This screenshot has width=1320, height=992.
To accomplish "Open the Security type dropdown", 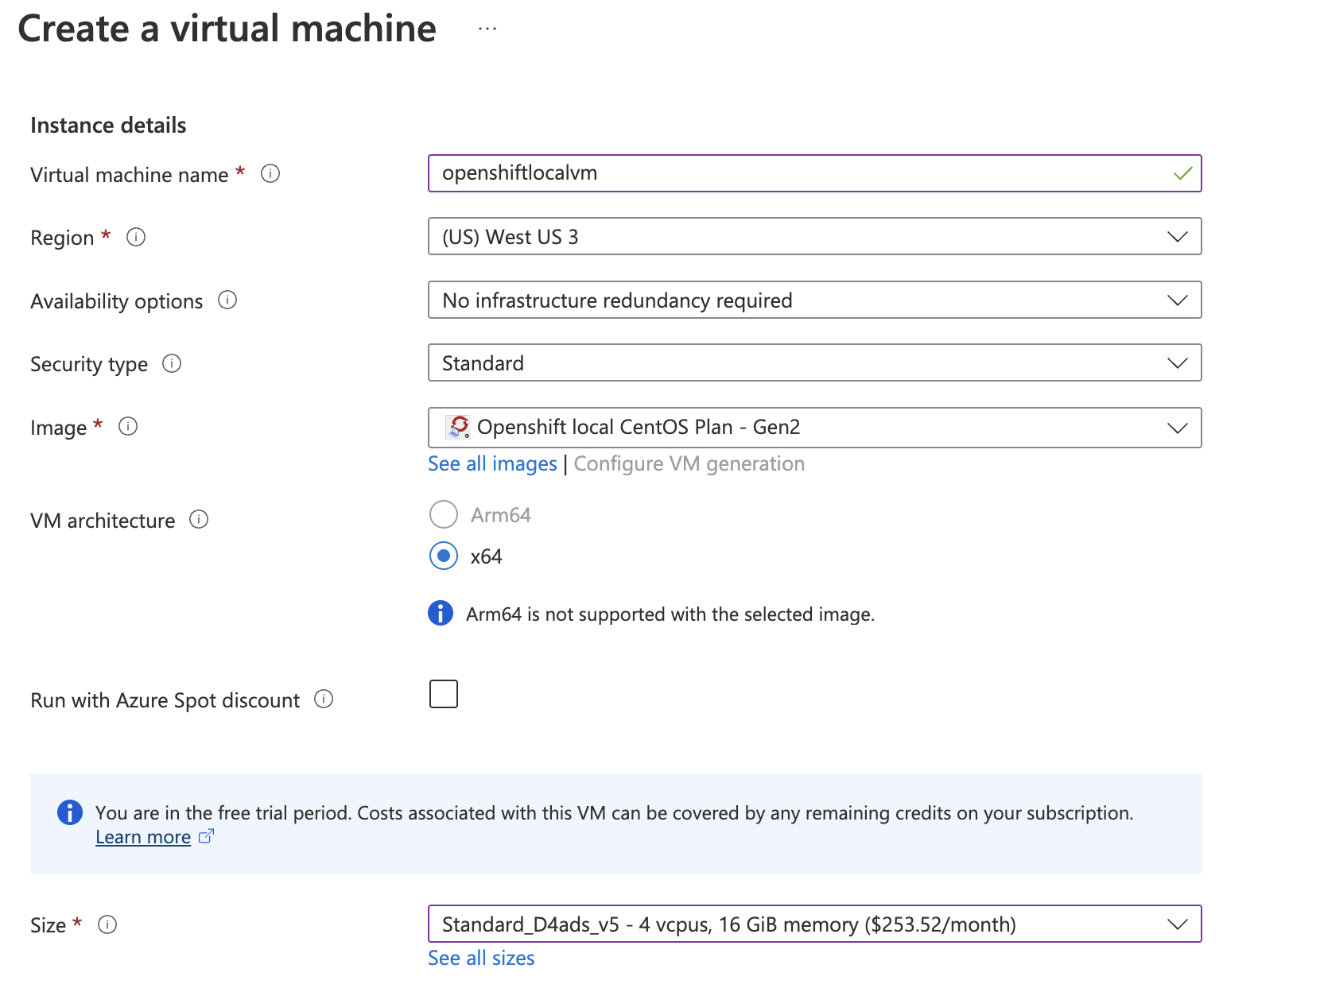I will click(814, 362).
